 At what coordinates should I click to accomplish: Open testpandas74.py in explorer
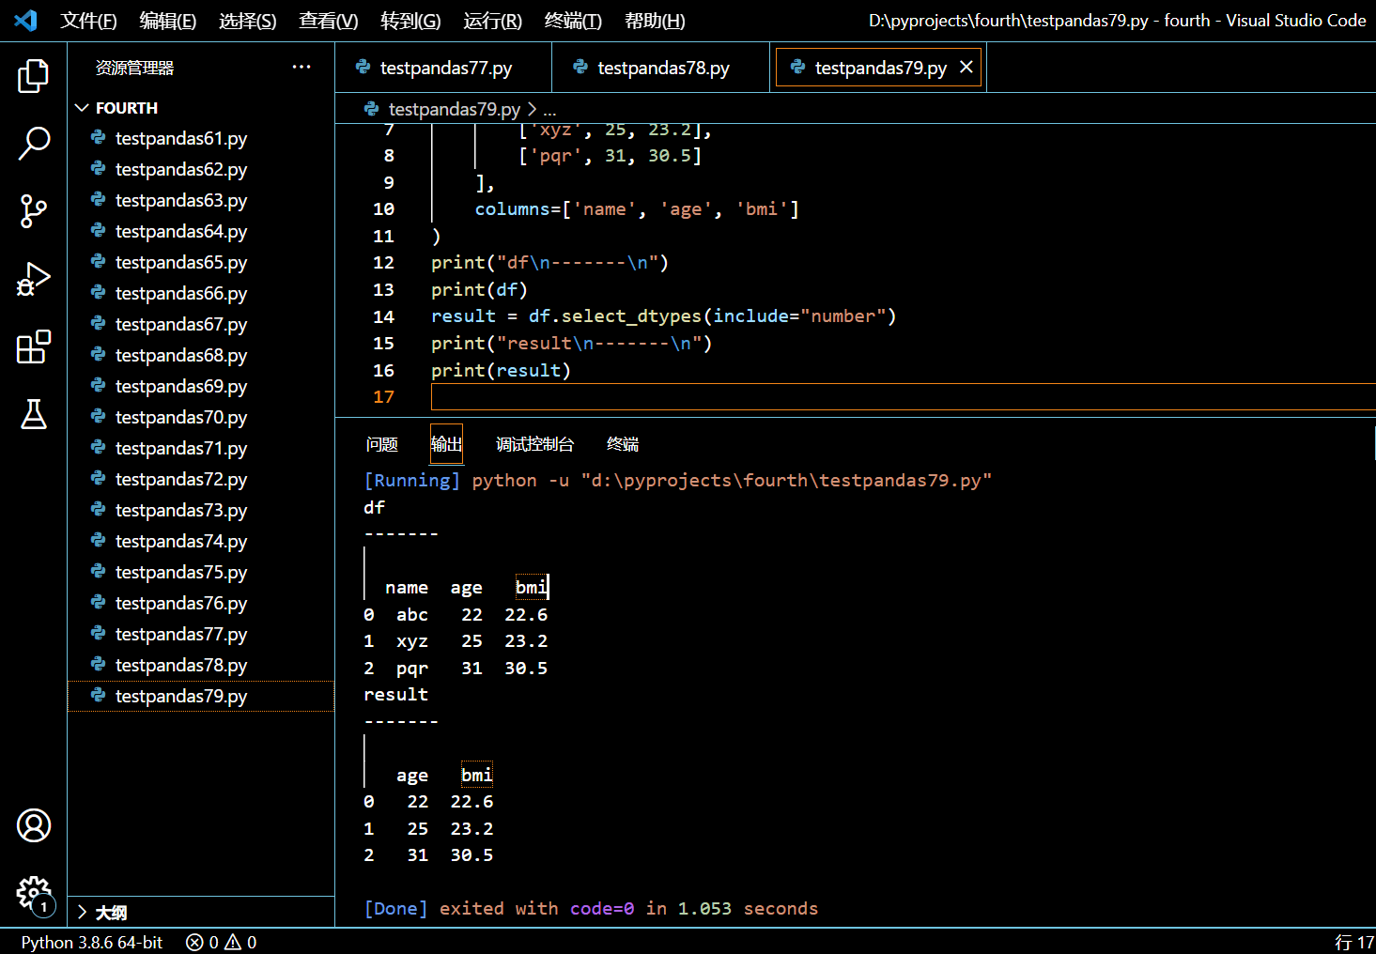click(x=201, y=541)
